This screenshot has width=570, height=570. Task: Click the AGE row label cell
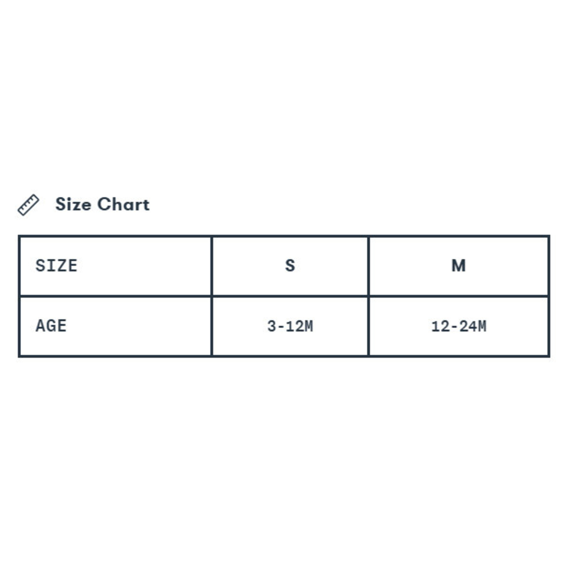(115, 326)
